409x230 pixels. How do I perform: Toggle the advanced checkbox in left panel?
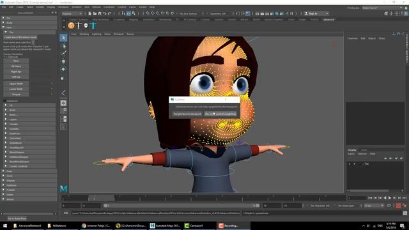4,101
